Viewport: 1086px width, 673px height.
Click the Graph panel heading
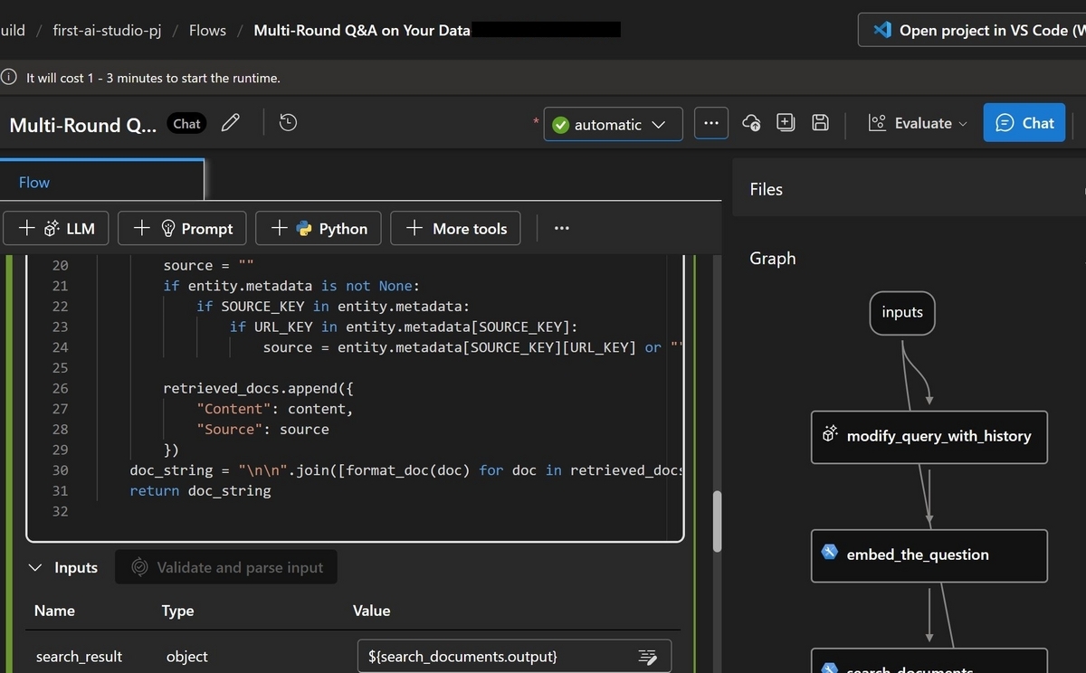pos(773,258)
